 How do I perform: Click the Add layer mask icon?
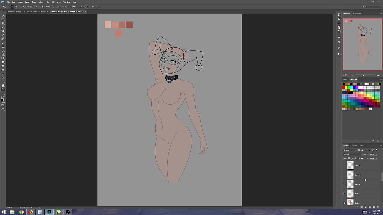[361, 207]
